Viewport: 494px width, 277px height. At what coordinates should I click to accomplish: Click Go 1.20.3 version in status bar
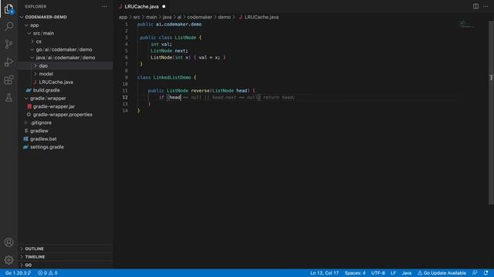point(18,273)
